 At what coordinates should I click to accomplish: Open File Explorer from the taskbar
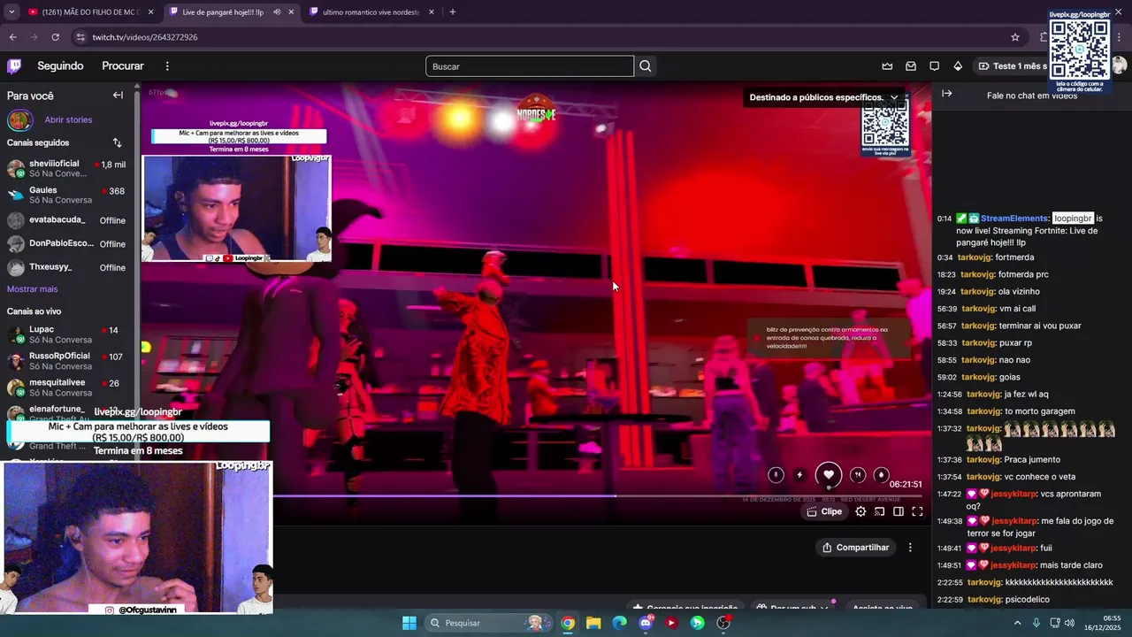pos(593,623)
